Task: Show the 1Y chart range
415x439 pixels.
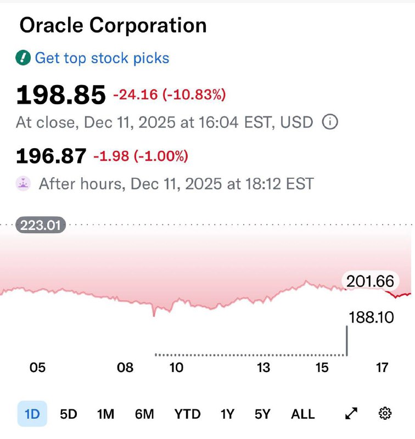Action: coord(227,414)
